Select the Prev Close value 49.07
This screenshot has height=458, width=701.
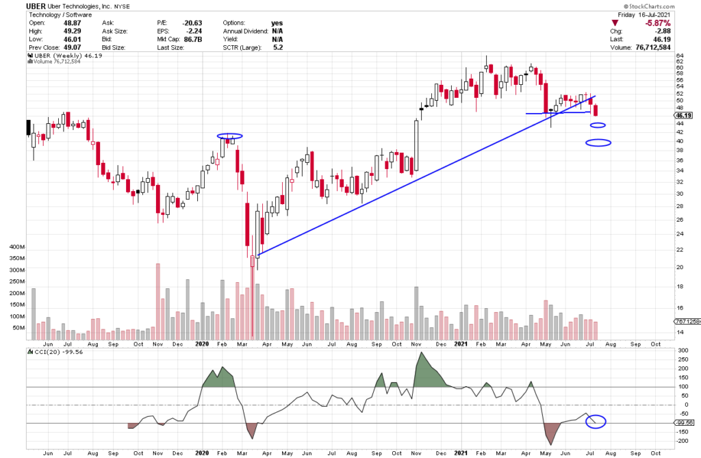(x=73, y=47)
